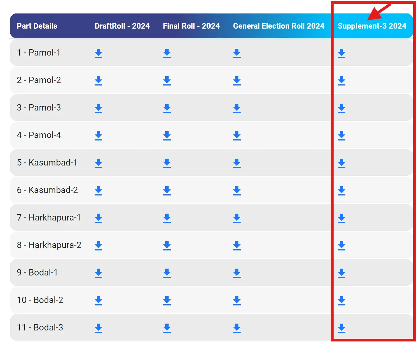Download General Election Roll for 7 - Harkhapura-1

pos(237,218)
